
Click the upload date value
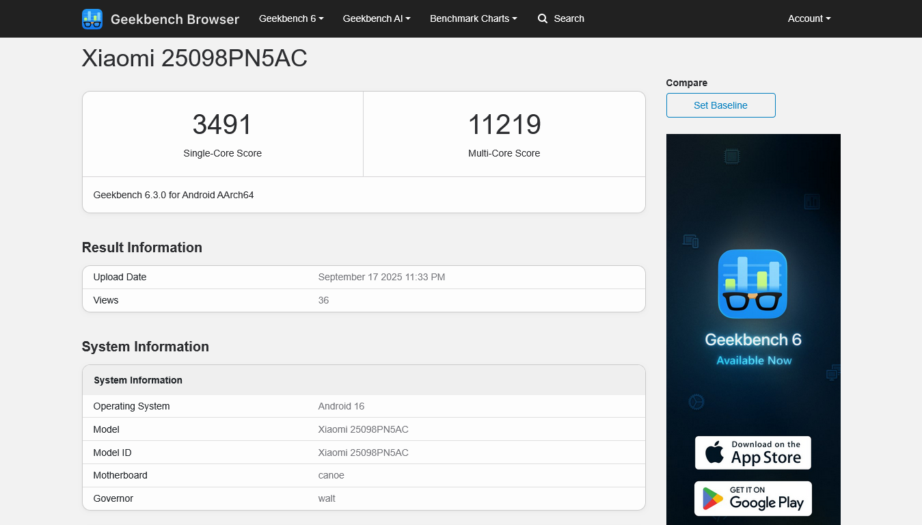[x=381, y=277]
